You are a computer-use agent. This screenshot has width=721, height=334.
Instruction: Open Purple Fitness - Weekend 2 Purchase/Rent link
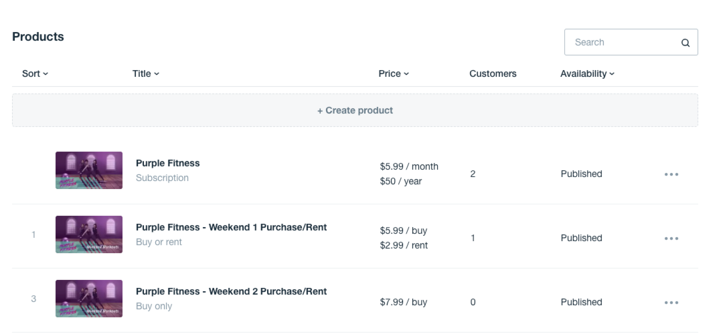[231, 291]
